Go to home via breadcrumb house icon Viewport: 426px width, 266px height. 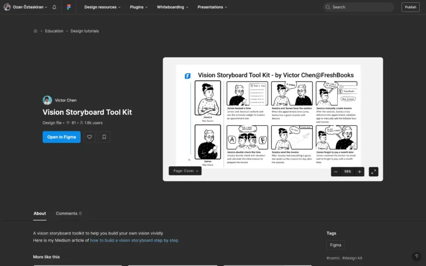click(x=35, y=31)
